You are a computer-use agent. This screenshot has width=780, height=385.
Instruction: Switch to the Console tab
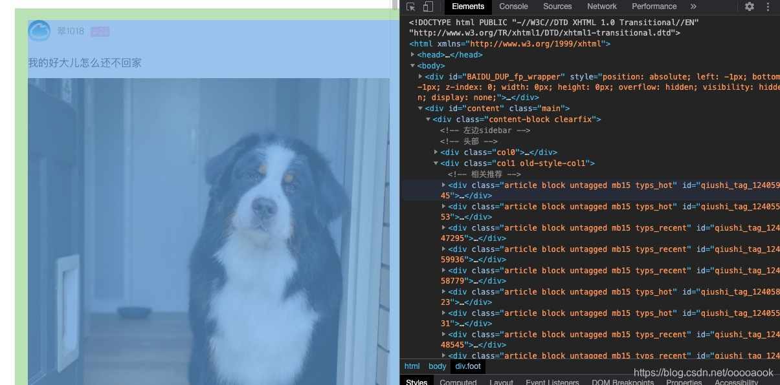[x=513, y=6]
